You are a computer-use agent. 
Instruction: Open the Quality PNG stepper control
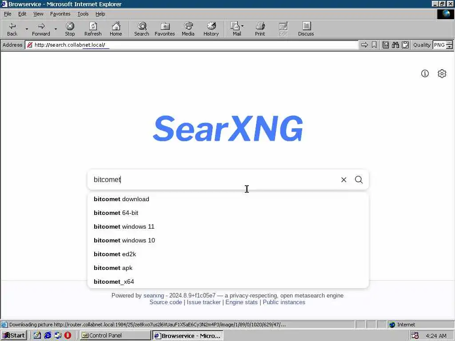point(449,45)
